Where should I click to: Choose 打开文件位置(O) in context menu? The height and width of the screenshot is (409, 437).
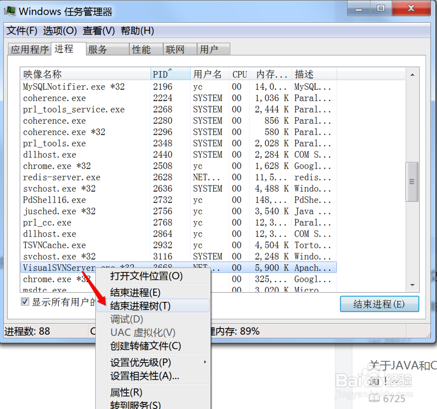pos(153,276)
